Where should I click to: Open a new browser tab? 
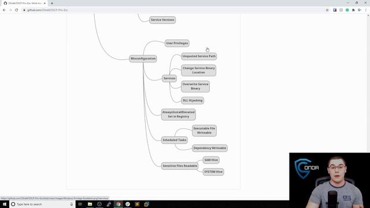(52, 3)
